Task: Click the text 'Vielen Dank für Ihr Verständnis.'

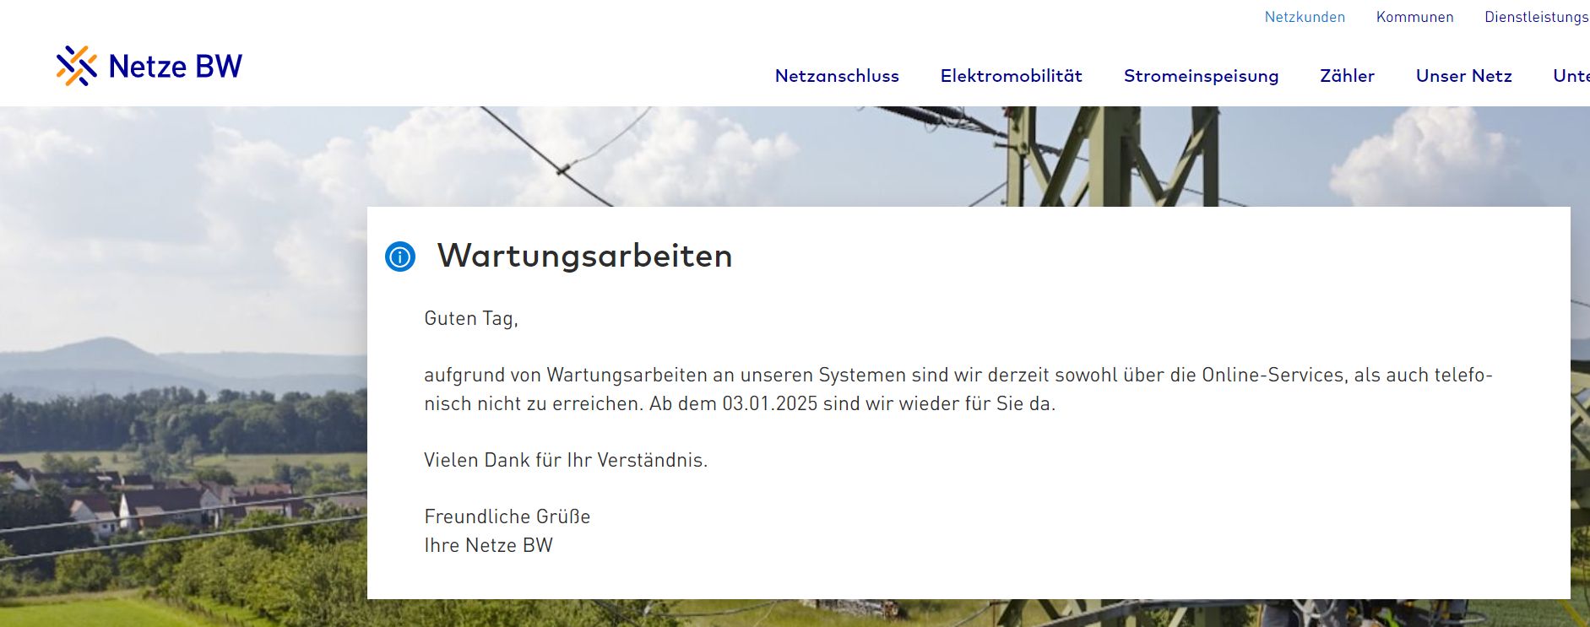Action: pos(566,460)
